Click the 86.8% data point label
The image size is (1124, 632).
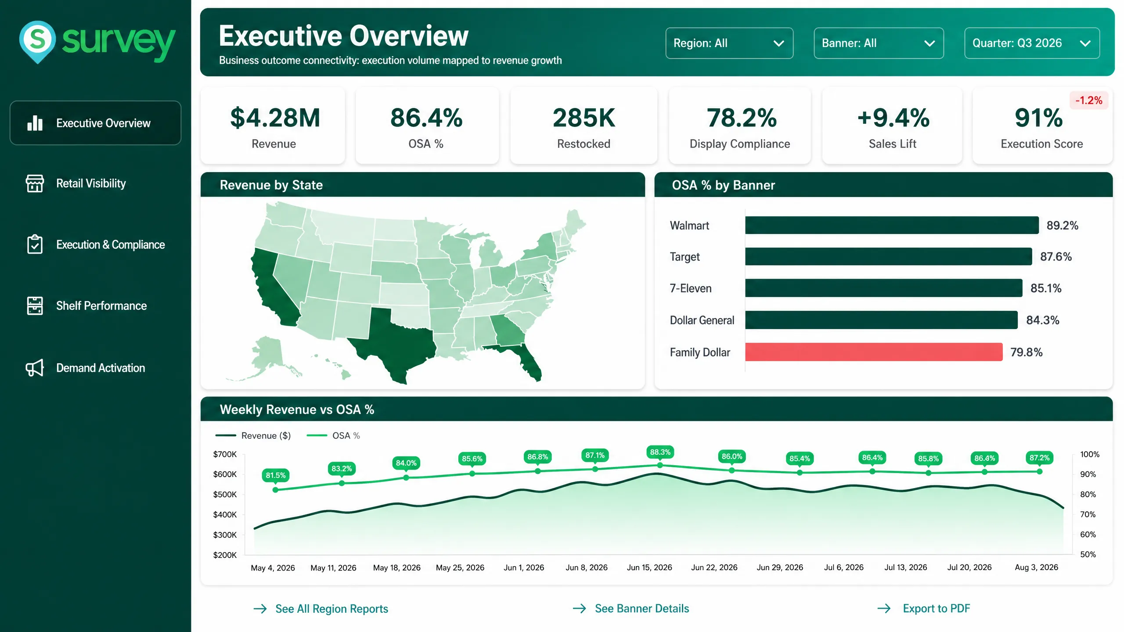[537, 457]
